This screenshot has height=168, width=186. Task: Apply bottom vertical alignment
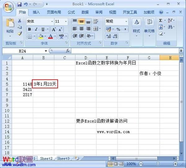click(88, 22)
